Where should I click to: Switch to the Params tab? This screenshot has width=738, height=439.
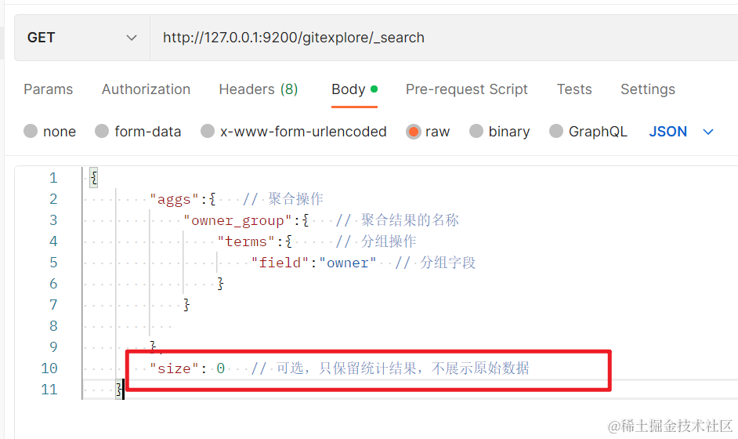tap(49, 89)
